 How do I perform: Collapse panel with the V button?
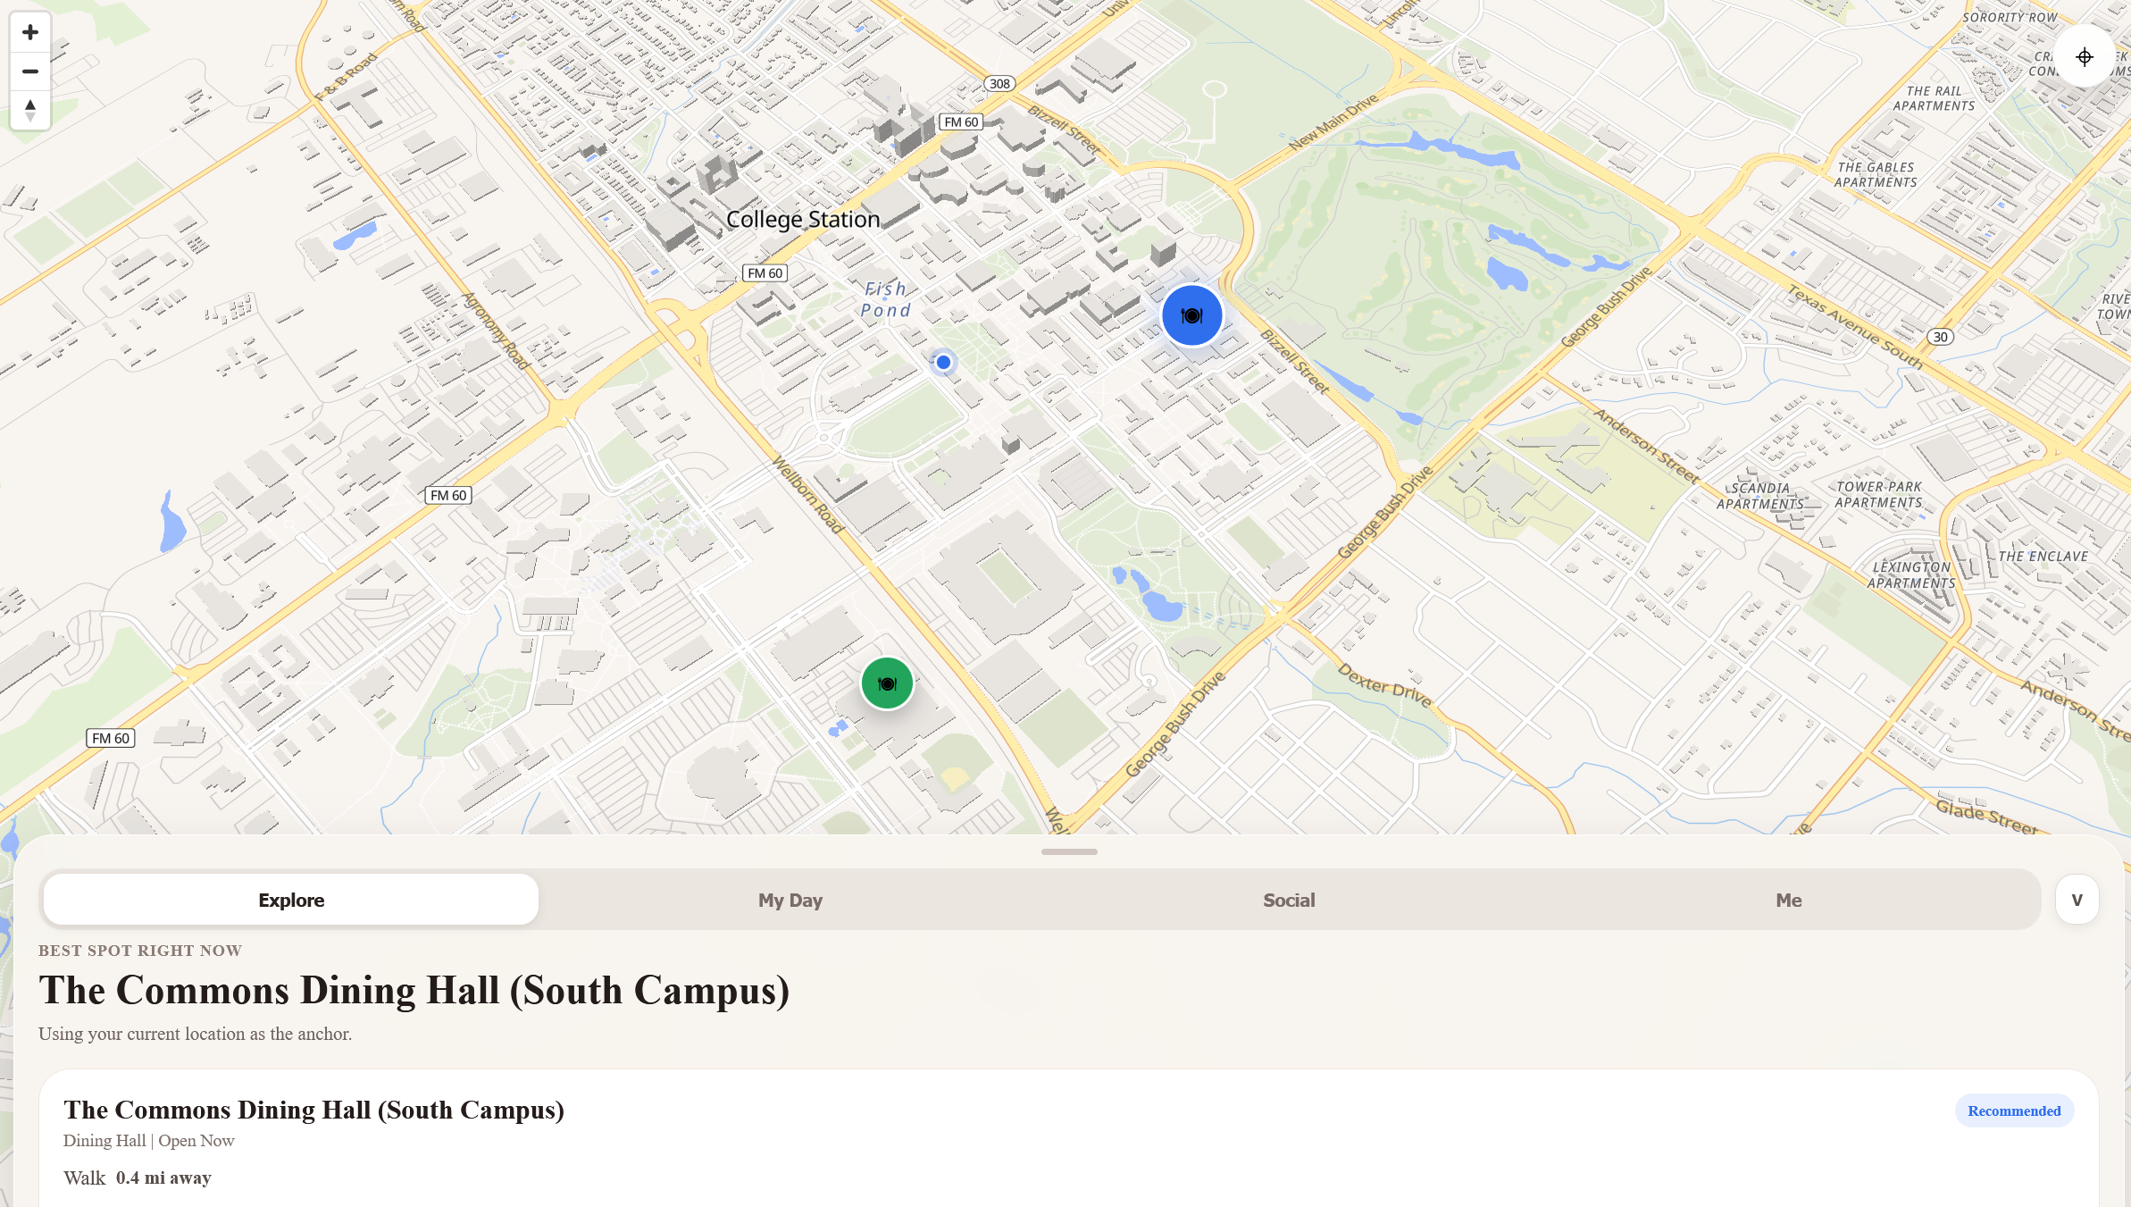tap(2077, 900)
